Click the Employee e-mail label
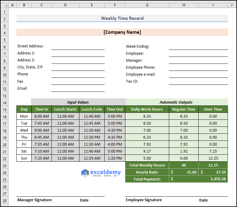Screen dimensions: 237x207 coord(141,74)
